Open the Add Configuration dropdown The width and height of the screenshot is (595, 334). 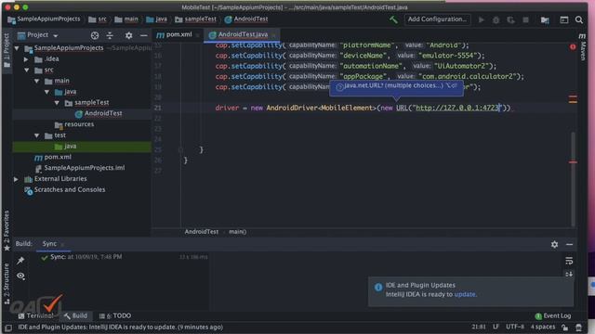click(437, 19)
